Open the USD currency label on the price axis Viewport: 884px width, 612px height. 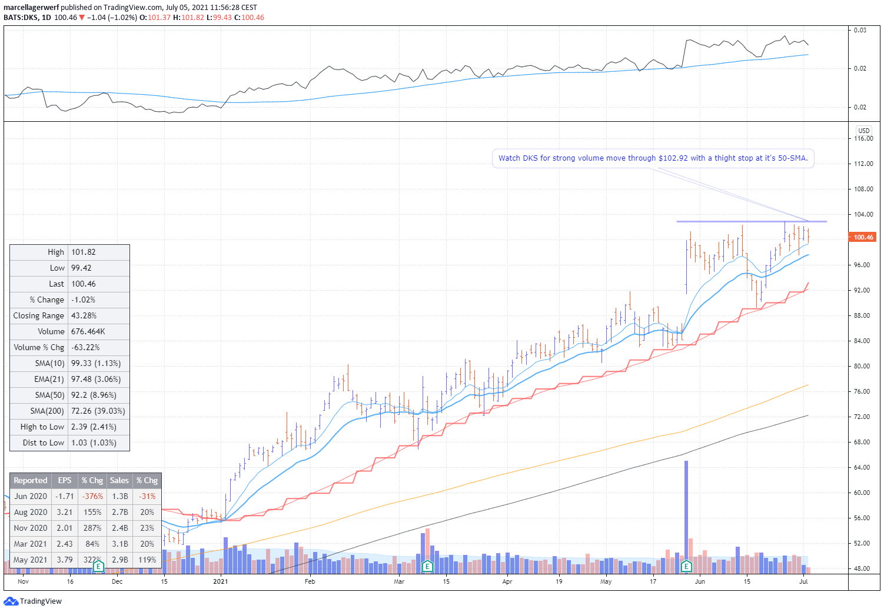tap(864, 131)
